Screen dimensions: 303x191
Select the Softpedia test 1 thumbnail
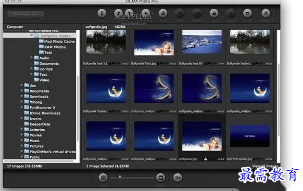tap(106, 42)
